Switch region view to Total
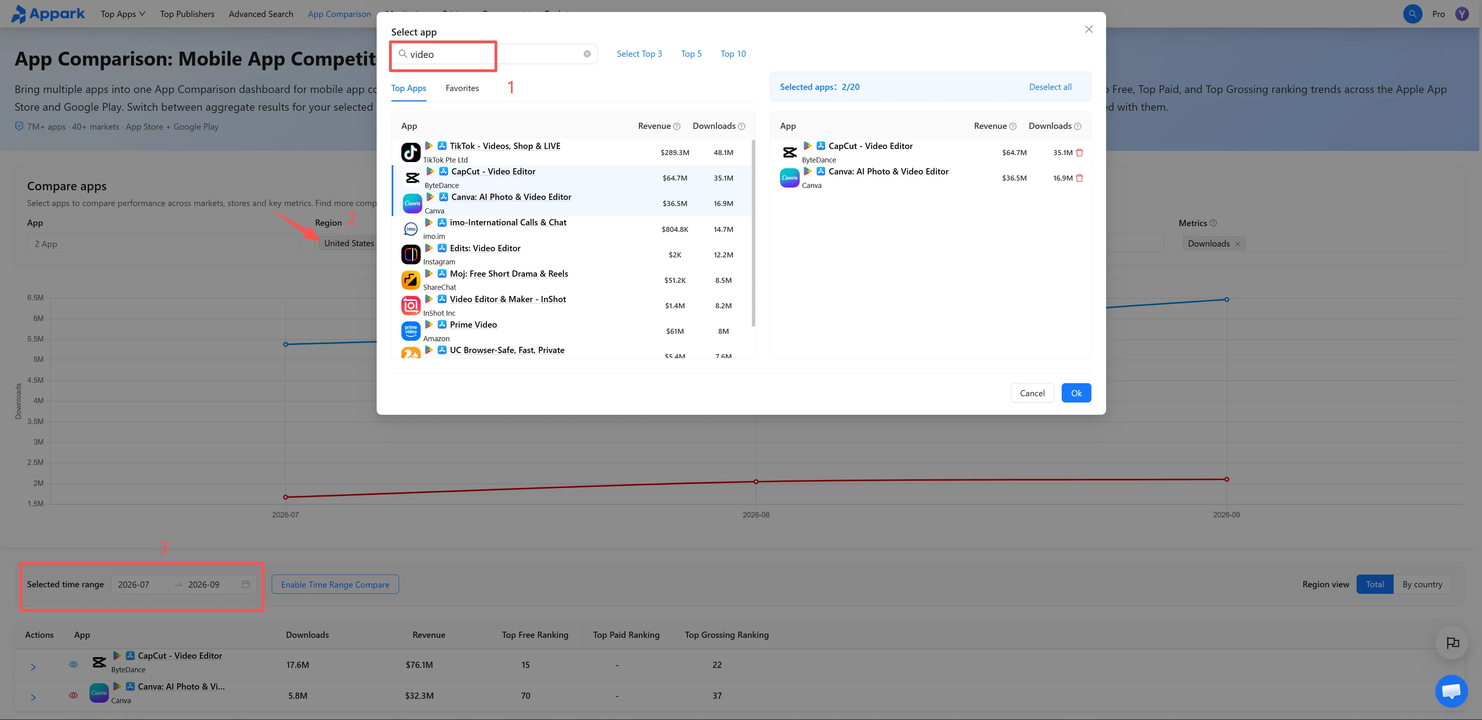 1374,584
